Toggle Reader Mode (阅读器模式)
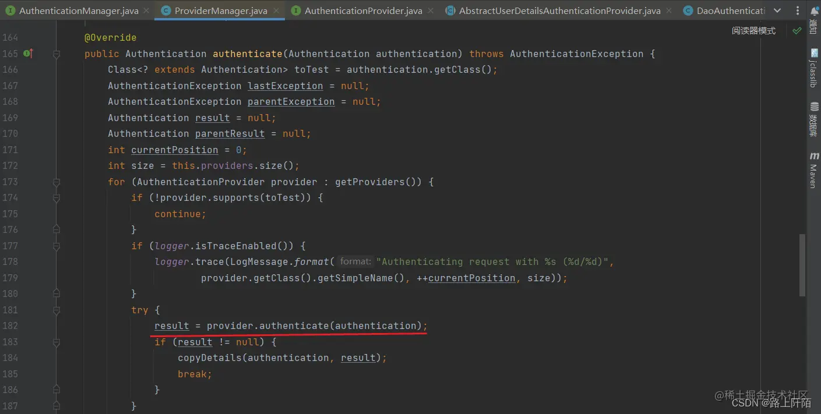The width and height of the screenshot is (821, 414). click(x=753, y=31)
